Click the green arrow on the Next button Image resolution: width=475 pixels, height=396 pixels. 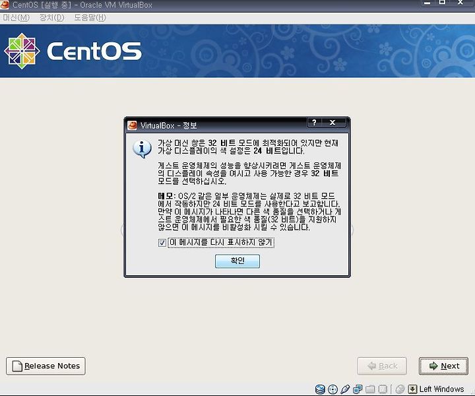point(433,366)
